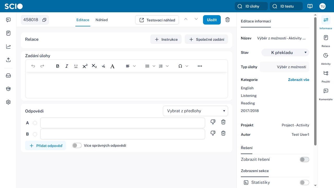The height and width of the screenshot is (188, 334).
Task: Click into the Zadání úlohy text area
Action: click(x=127, y=85)
